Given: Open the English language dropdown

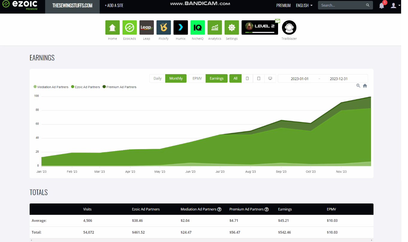Looking at the screenshot, I should [x=304, y=5].
